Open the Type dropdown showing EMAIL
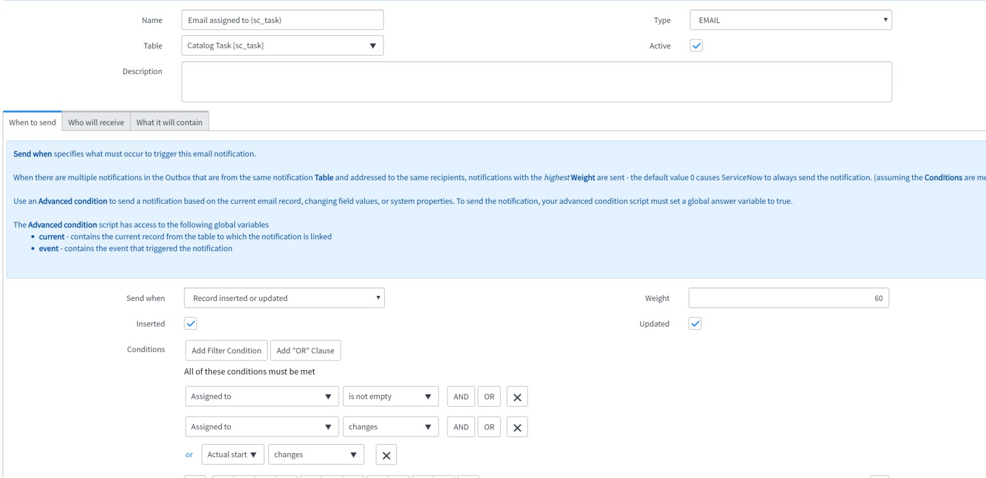Screen dimensions: 986x478 pos(791,20)
